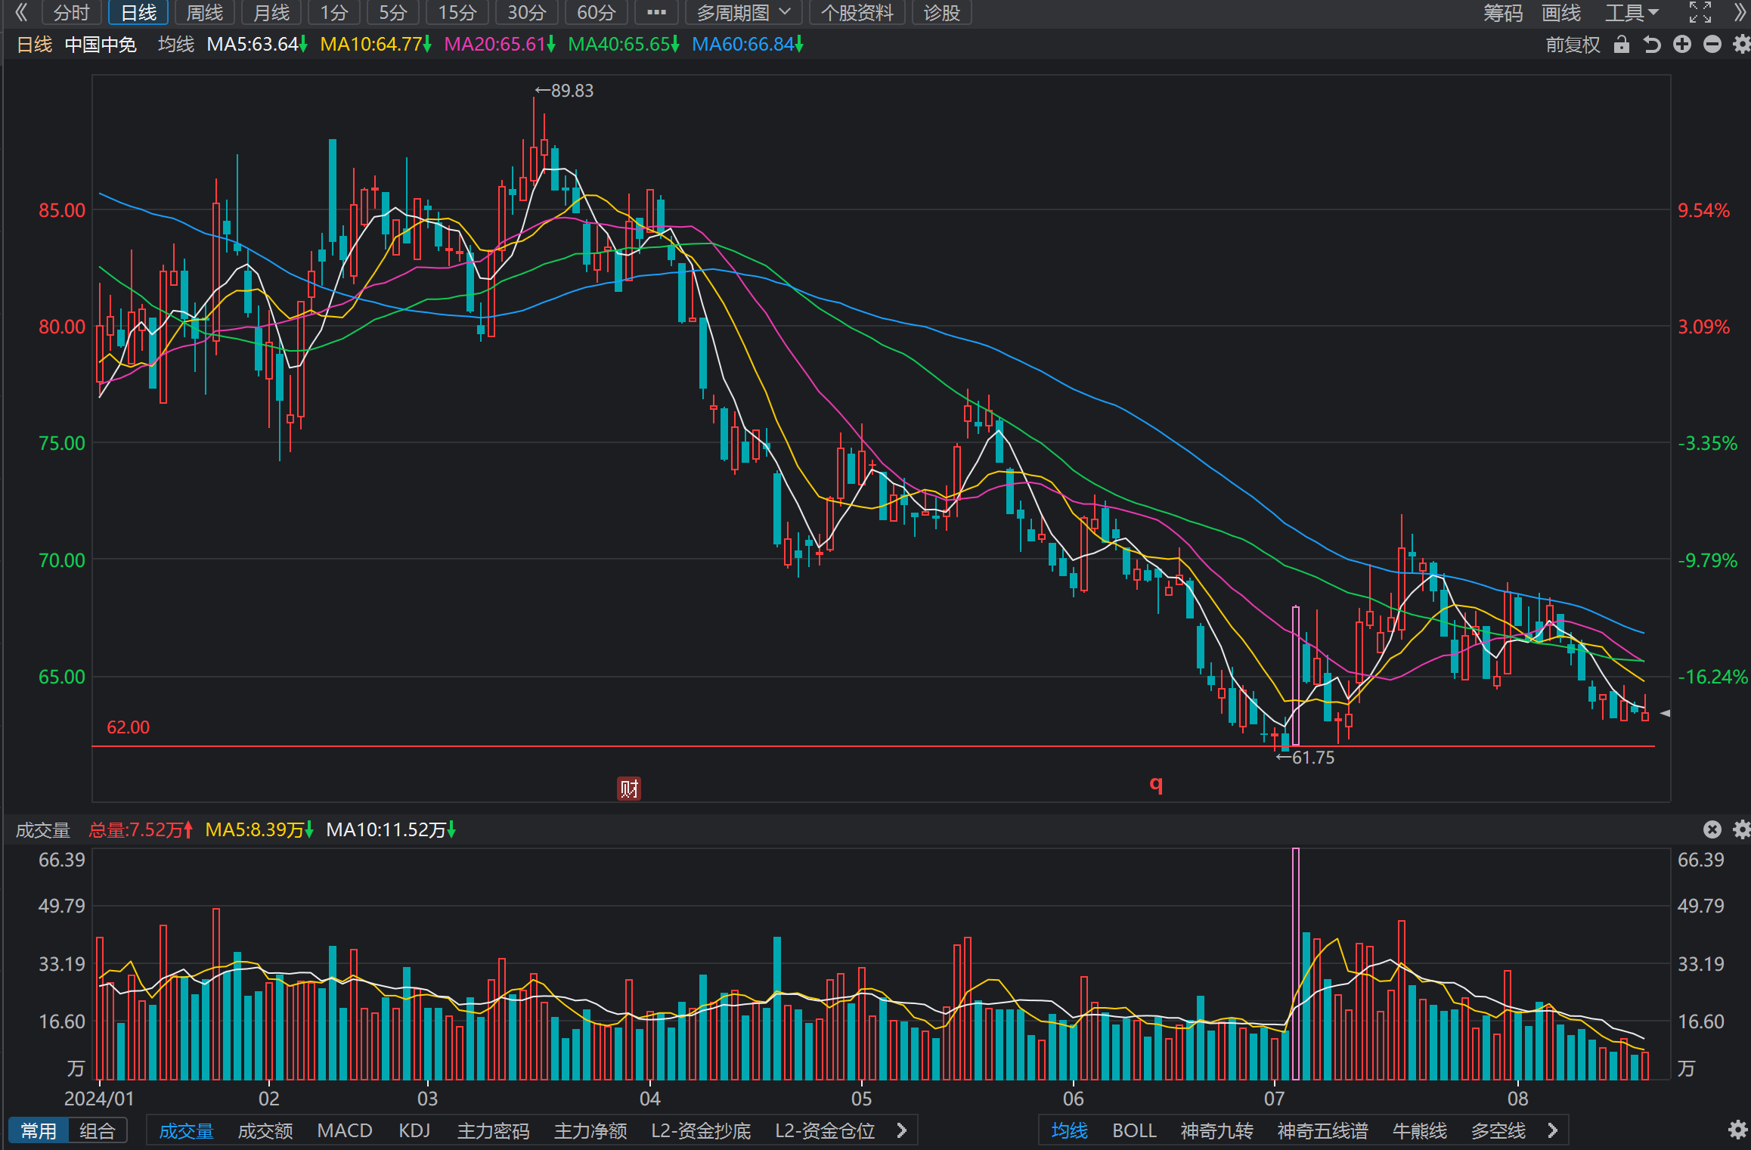
Task: Zoom in chart with plus icon
Action: point(1682,45)
